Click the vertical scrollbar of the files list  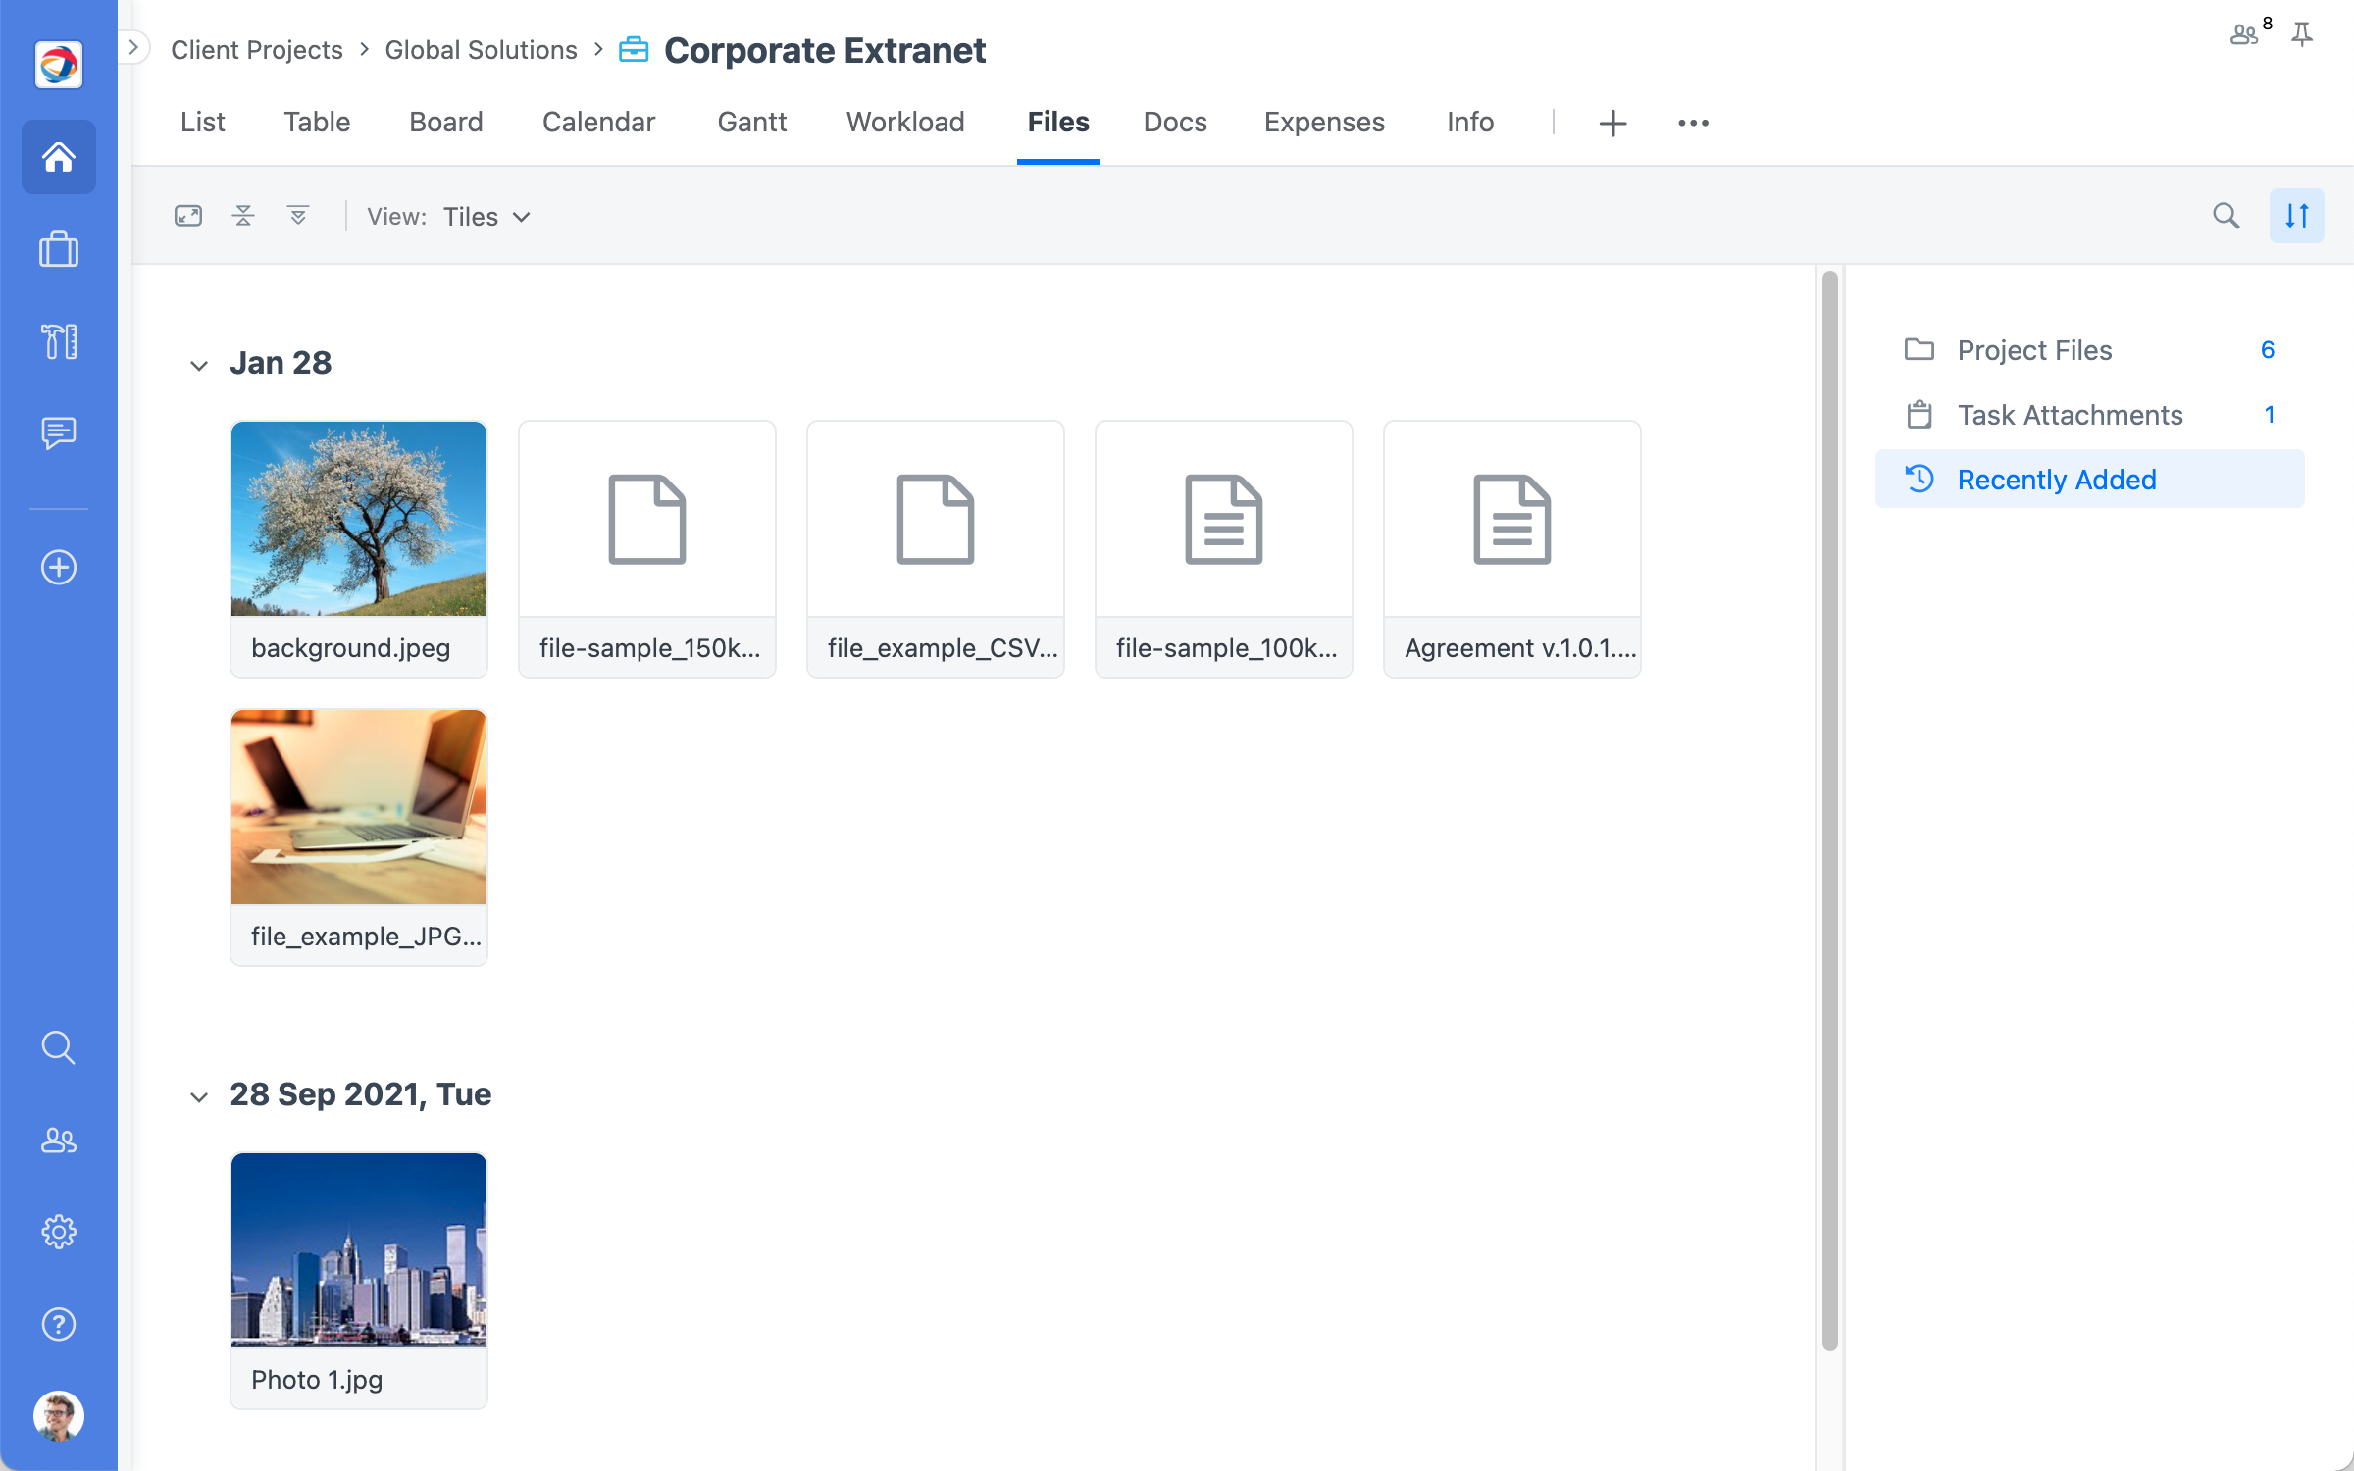(x=1829, y=811)
